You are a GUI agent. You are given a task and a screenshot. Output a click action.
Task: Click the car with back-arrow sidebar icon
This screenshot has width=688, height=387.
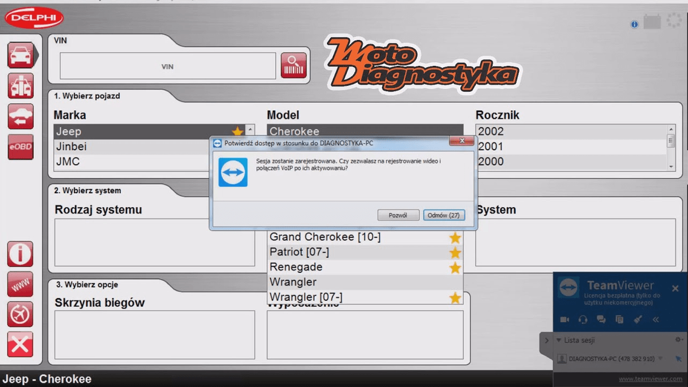coord(21,117)
